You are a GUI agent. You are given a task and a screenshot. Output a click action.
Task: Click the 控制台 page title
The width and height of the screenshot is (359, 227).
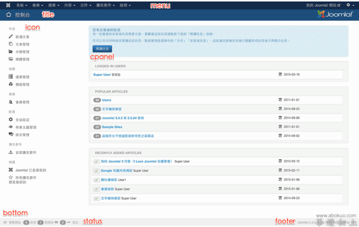tap(23, 15)
